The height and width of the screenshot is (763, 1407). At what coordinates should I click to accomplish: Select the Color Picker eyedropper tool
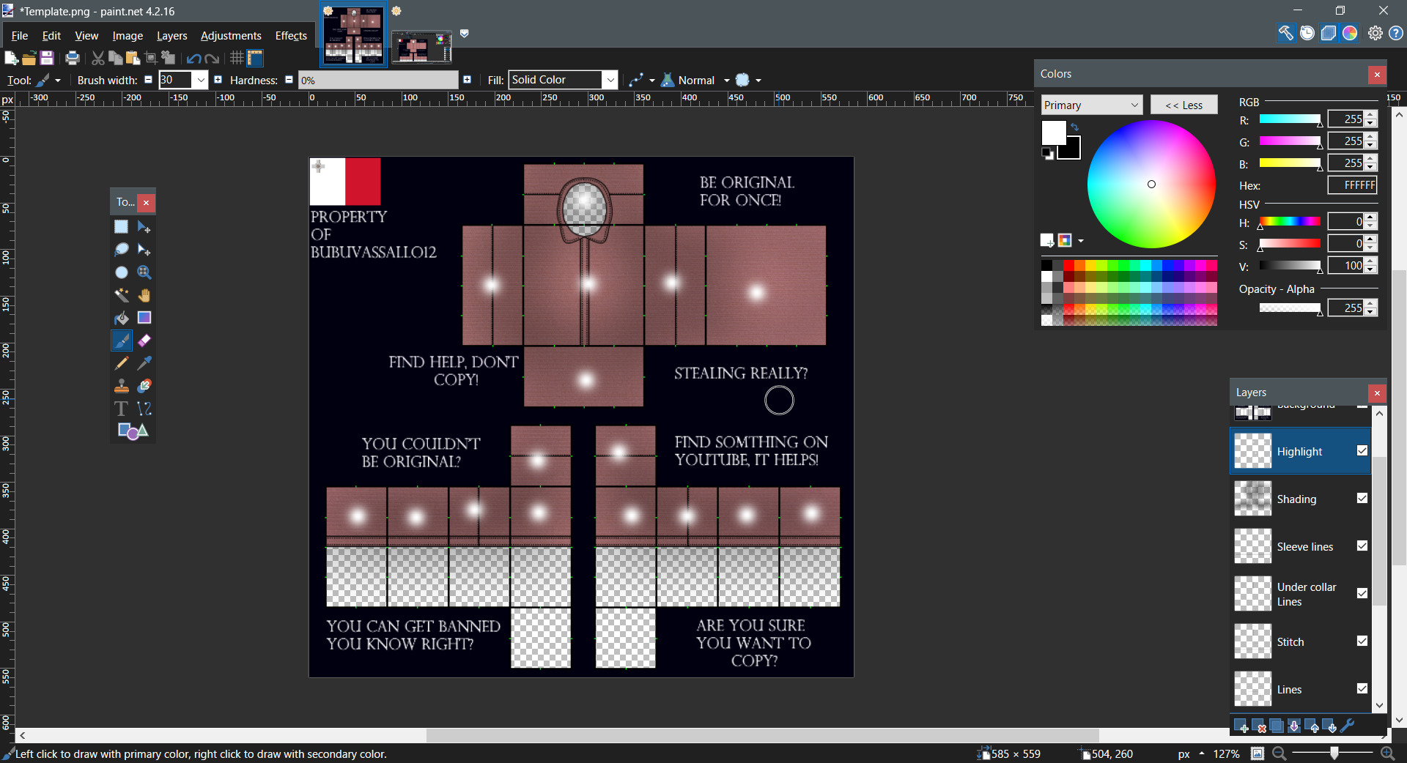tap(144, 363)
